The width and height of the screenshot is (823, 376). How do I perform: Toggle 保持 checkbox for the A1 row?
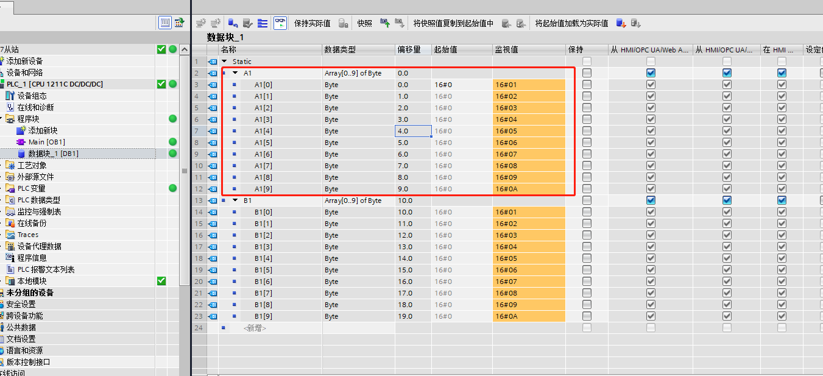587,73
